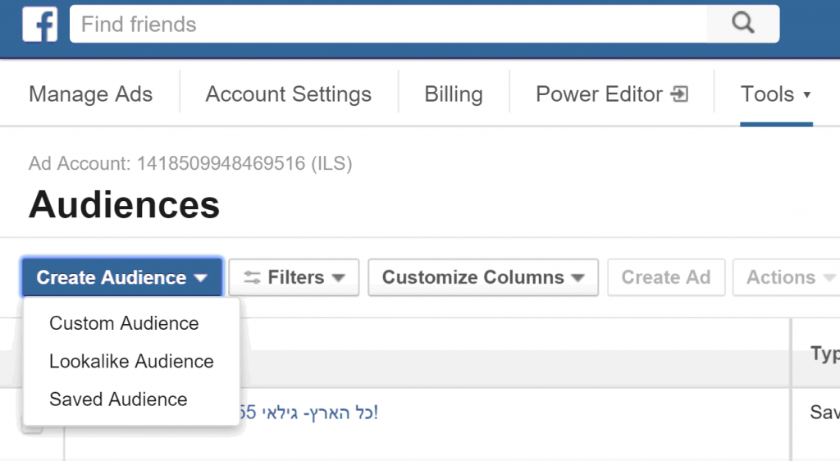Screen dimensions: 840x461
Task: Collapse the Create Audience dropdown button
Action: coord(122,277)
